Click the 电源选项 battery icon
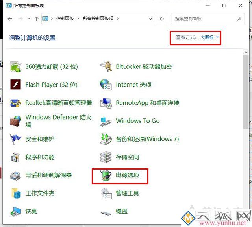Viewport: 252px width, 227px height. pyautogui.click(x=106, y=175)
